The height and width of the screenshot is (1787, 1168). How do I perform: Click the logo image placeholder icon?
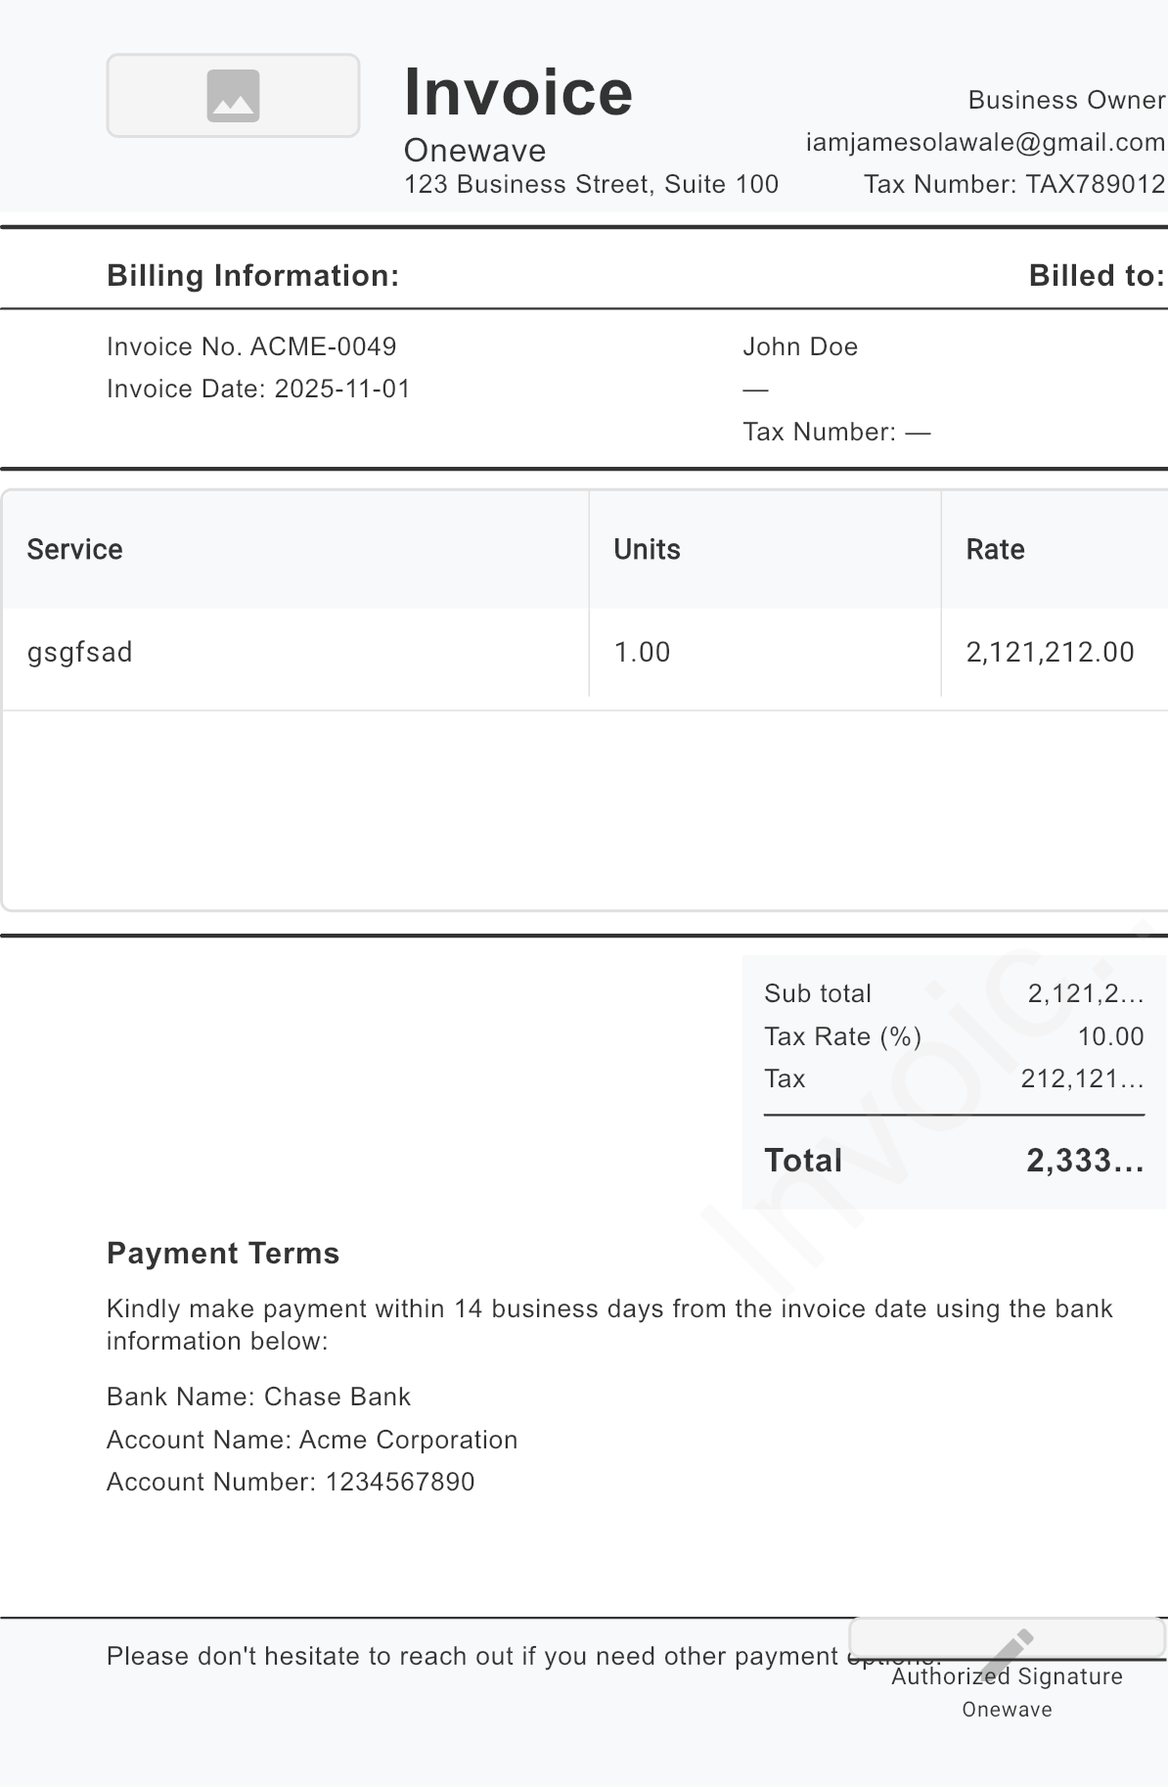tap(233, 96)
